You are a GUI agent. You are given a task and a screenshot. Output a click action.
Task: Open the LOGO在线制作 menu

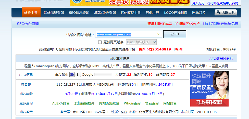(x=176, y=12)
